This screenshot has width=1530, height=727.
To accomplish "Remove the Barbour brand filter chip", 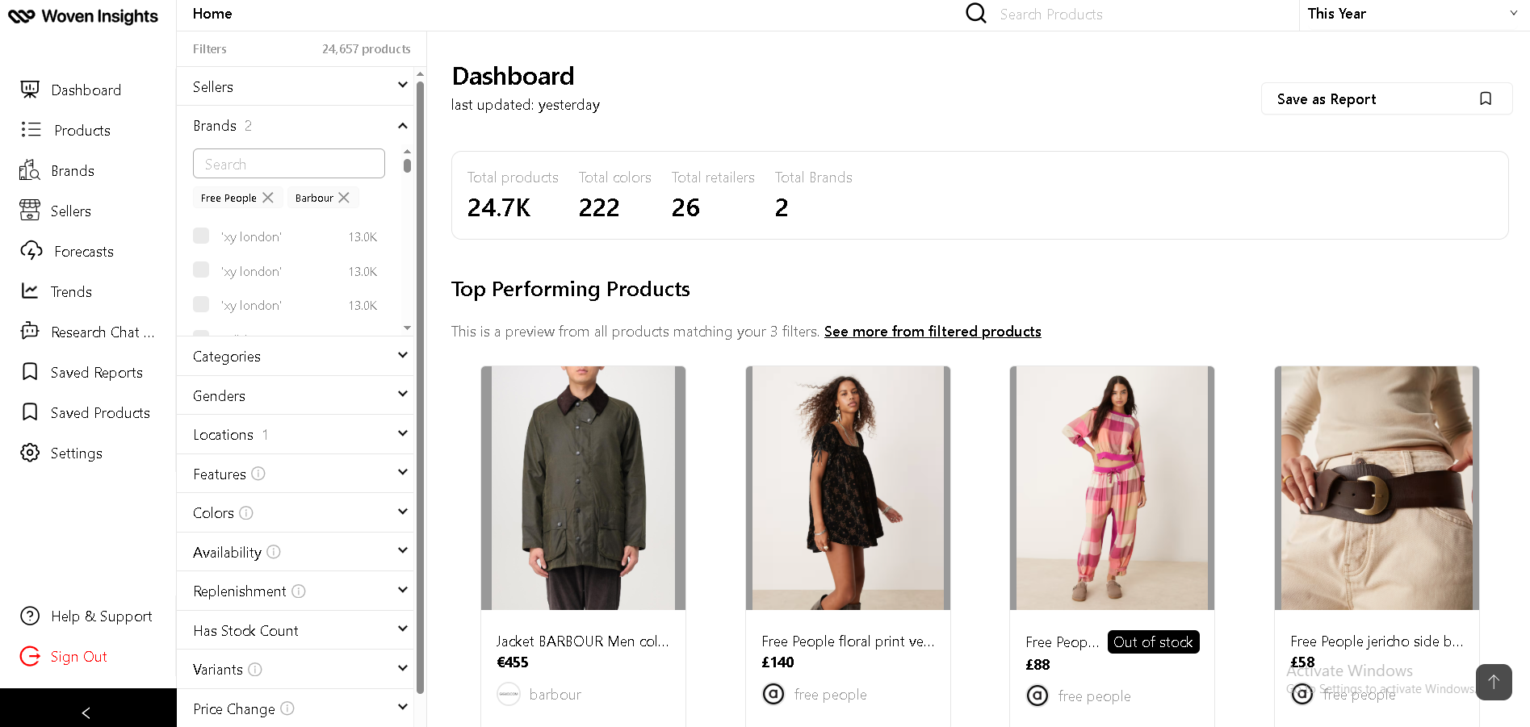I will (344, 198).
